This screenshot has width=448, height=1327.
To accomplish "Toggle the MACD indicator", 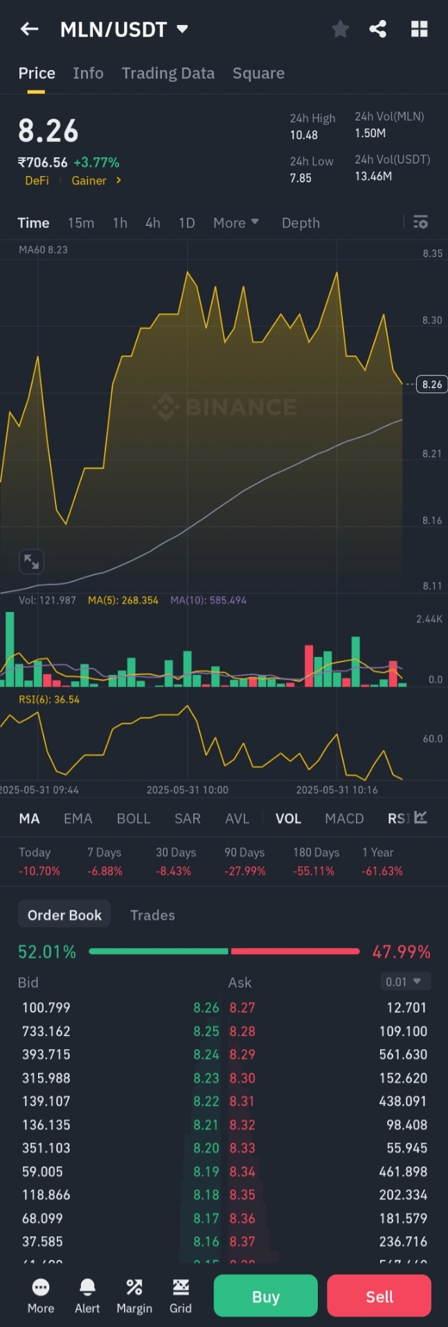I will pos(344,818).
